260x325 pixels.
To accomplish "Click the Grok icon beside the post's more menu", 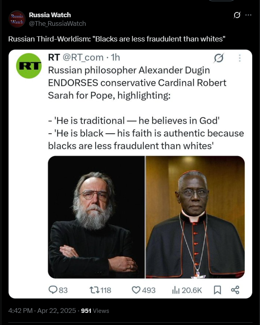I will click(x=237, y=15).
